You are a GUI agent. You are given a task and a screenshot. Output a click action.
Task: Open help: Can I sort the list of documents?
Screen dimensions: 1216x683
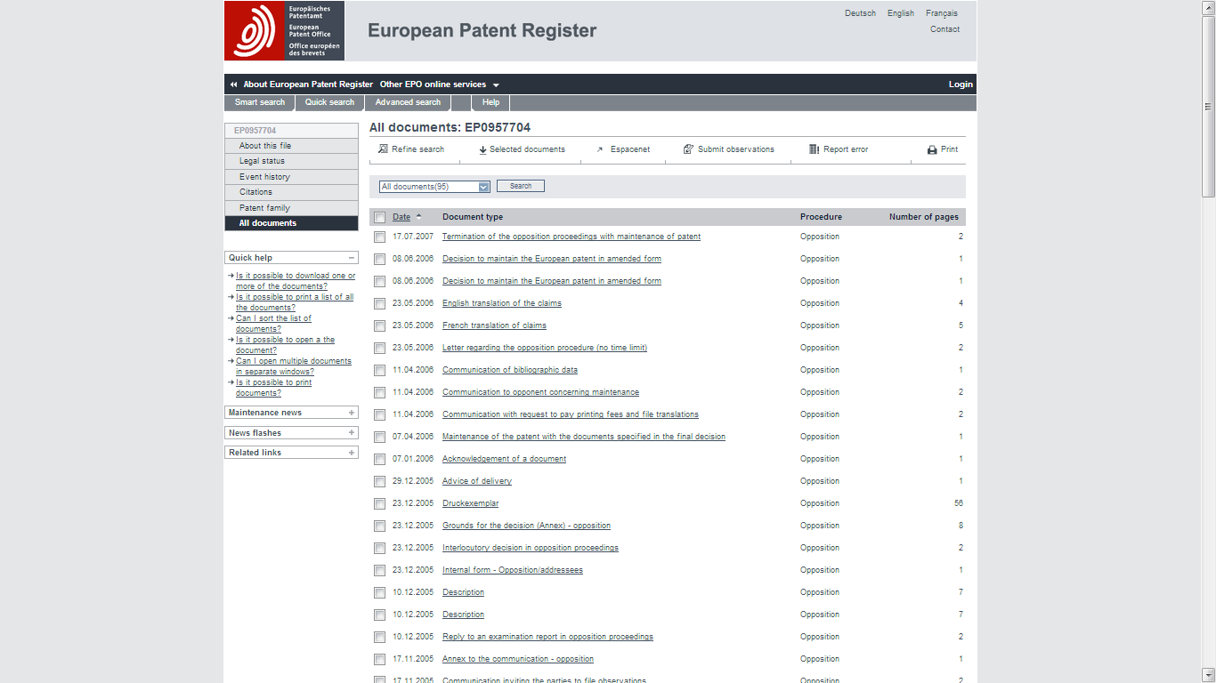point(273,324)
